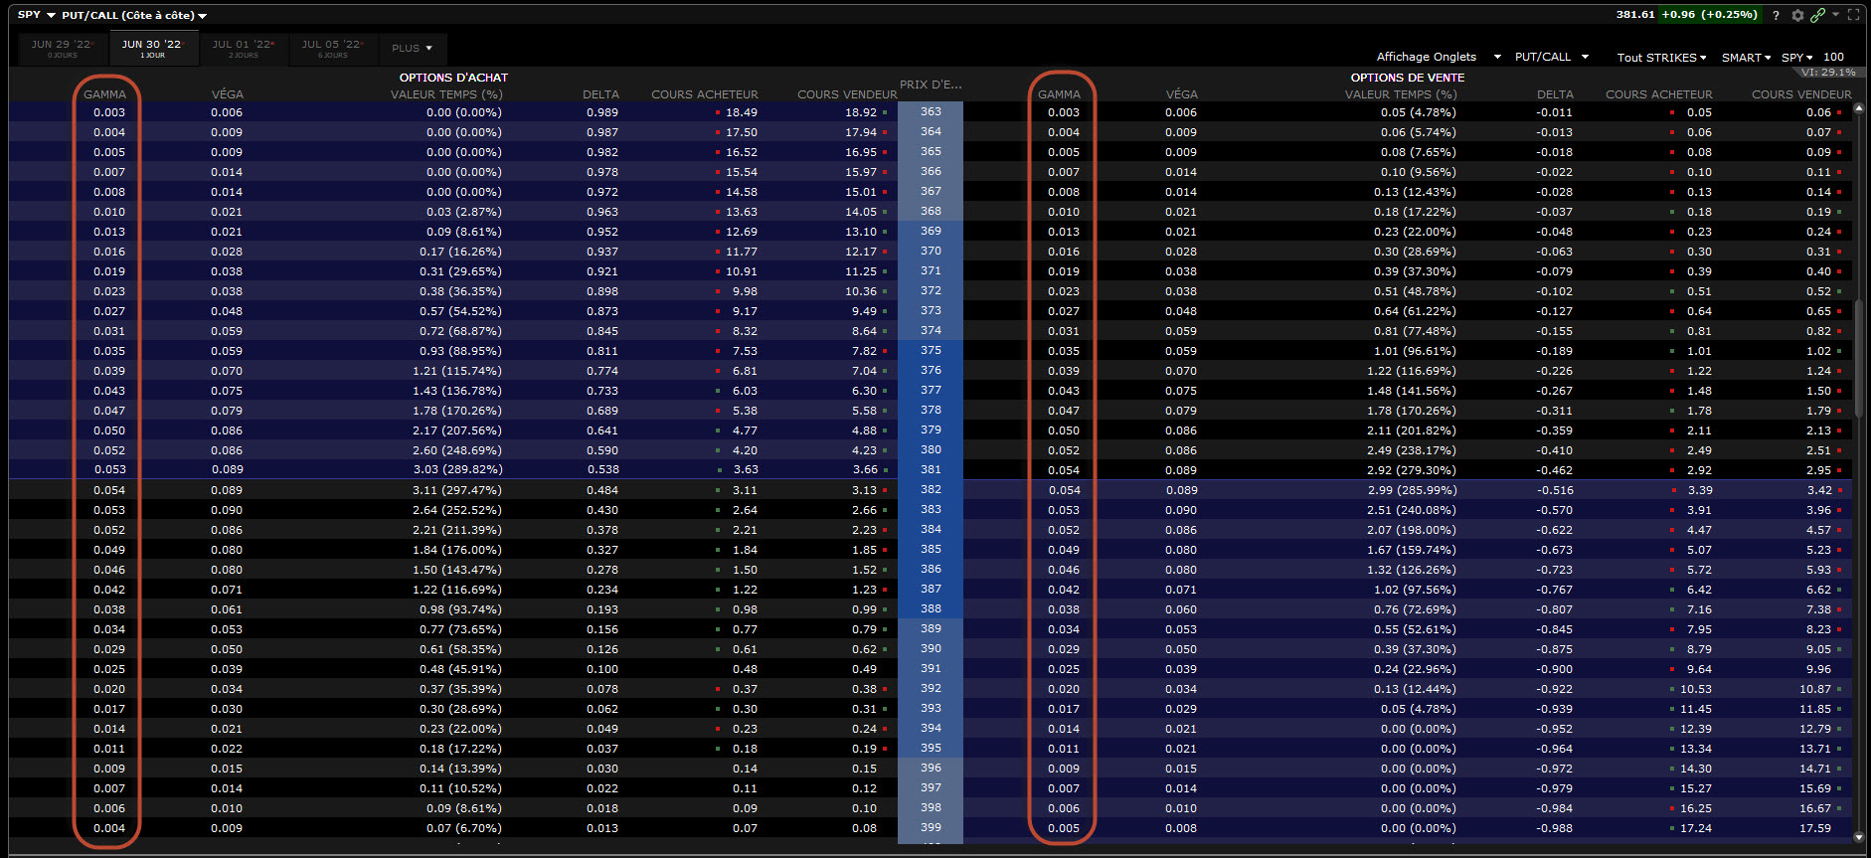Open the SMART exchange dropdown
Image resolution: width=1871 pixels, height=858 pixels.
pos(1746,58)
